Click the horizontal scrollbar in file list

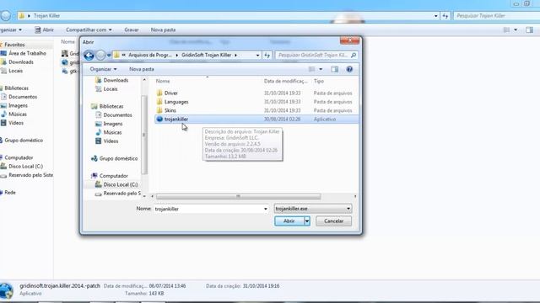[238, 196]
